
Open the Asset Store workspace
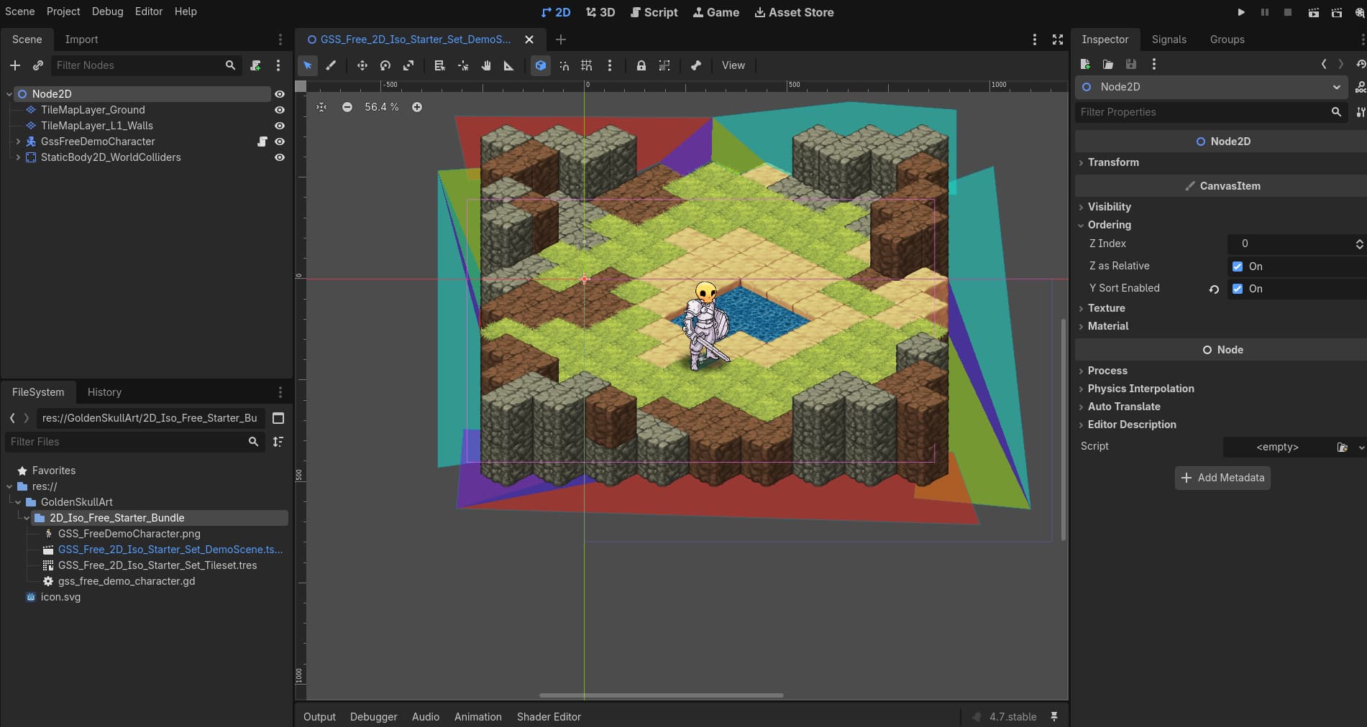point(794,12)
